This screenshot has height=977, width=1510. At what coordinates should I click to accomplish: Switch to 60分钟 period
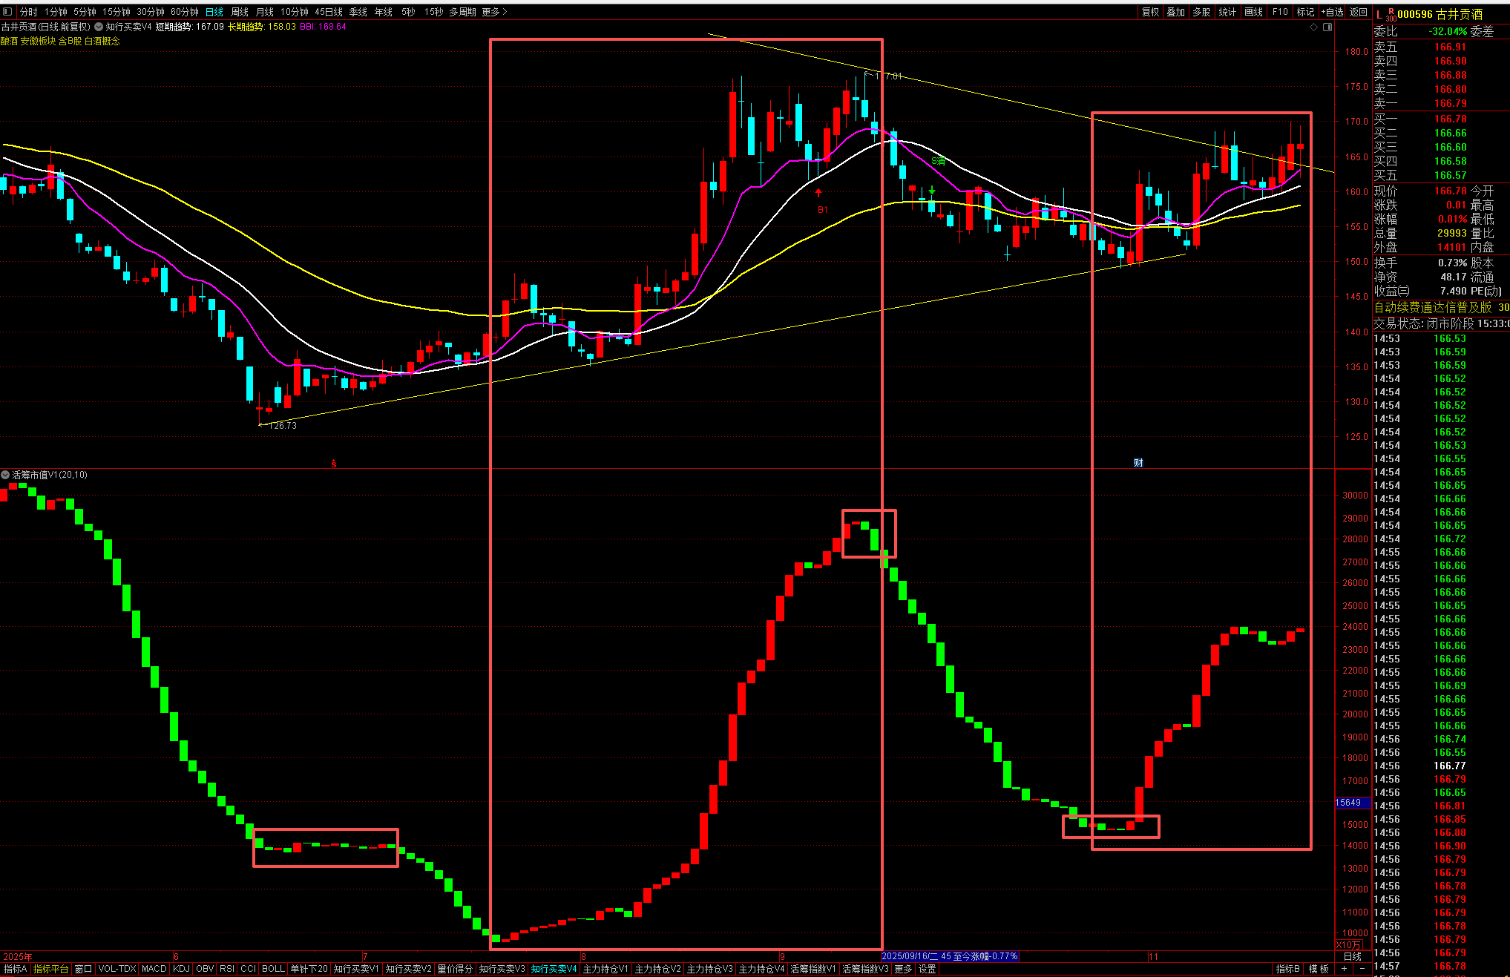184,12
